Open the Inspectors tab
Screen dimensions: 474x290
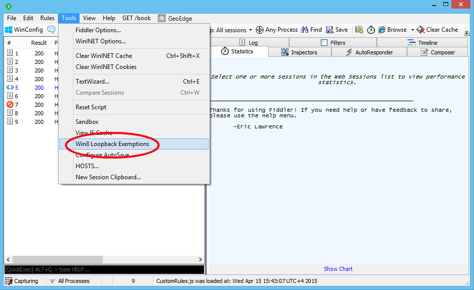click(299, 52)
